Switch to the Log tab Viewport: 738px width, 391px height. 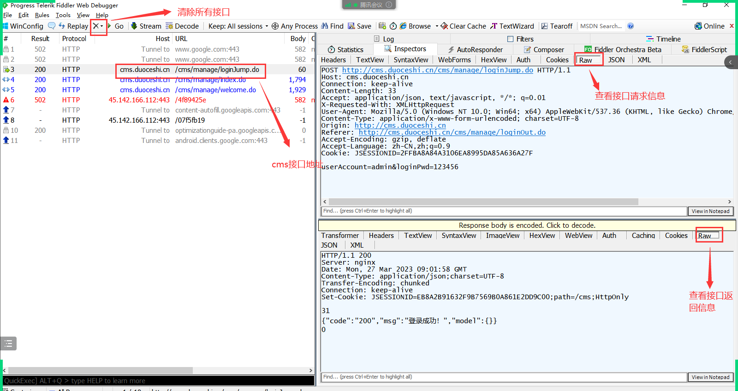click(x=384, y=39)
